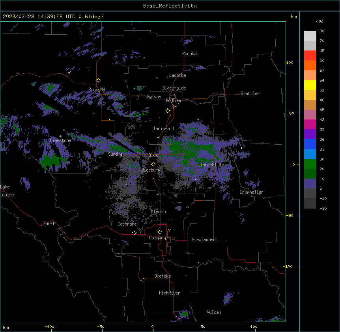Select the ThreeHills label
Viewport: 340px width, 332px height.
[212, 165]
